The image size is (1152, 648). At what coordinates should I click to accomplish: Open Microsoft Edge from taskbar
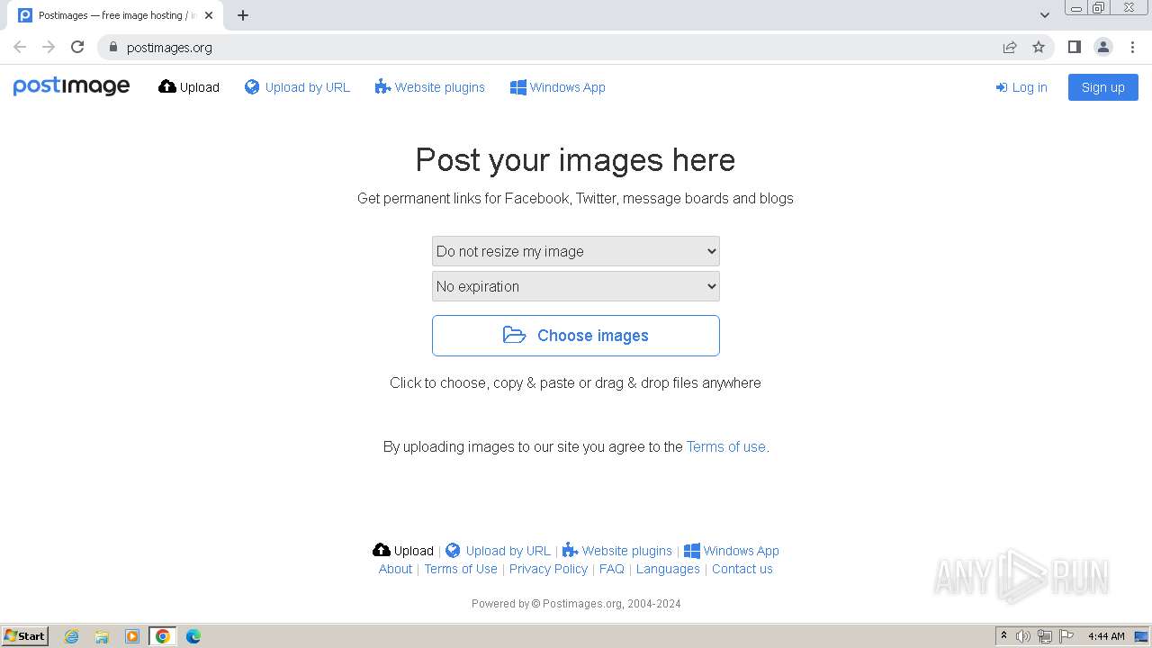193,636
